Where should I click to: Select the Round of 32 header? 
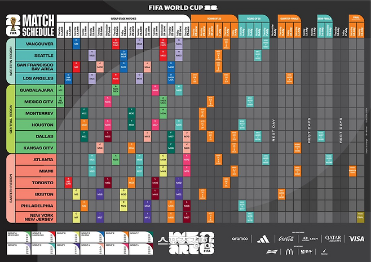coord(214,19)
